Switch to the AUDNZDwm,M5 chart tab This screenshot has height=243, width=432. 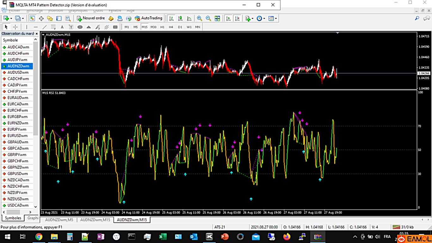pos(59,220)
